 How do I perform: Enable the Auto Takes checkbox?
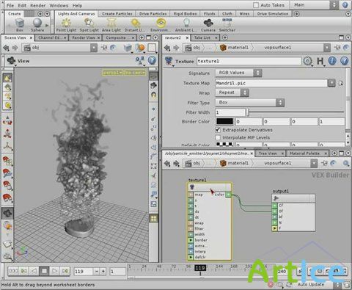[256, 5]
